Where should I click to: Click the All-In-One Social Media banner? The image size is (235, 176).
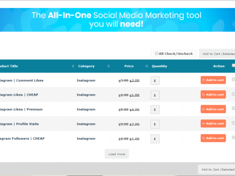[117, 20]
